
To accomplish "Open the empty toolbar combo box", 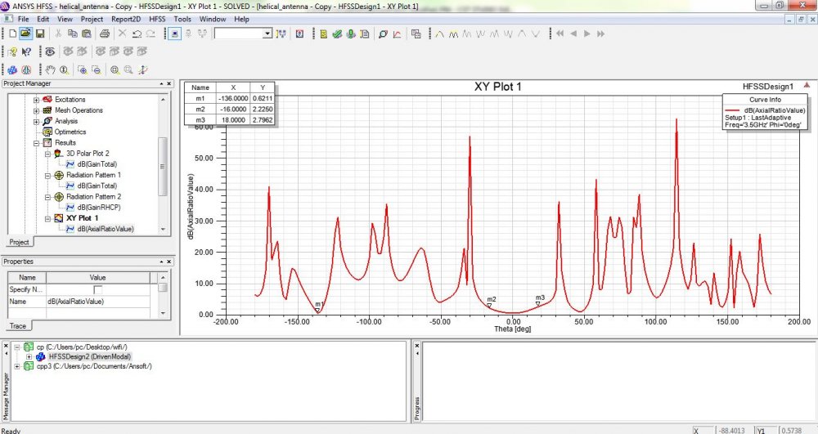I will pyautogui.click(x=244, y=34).
